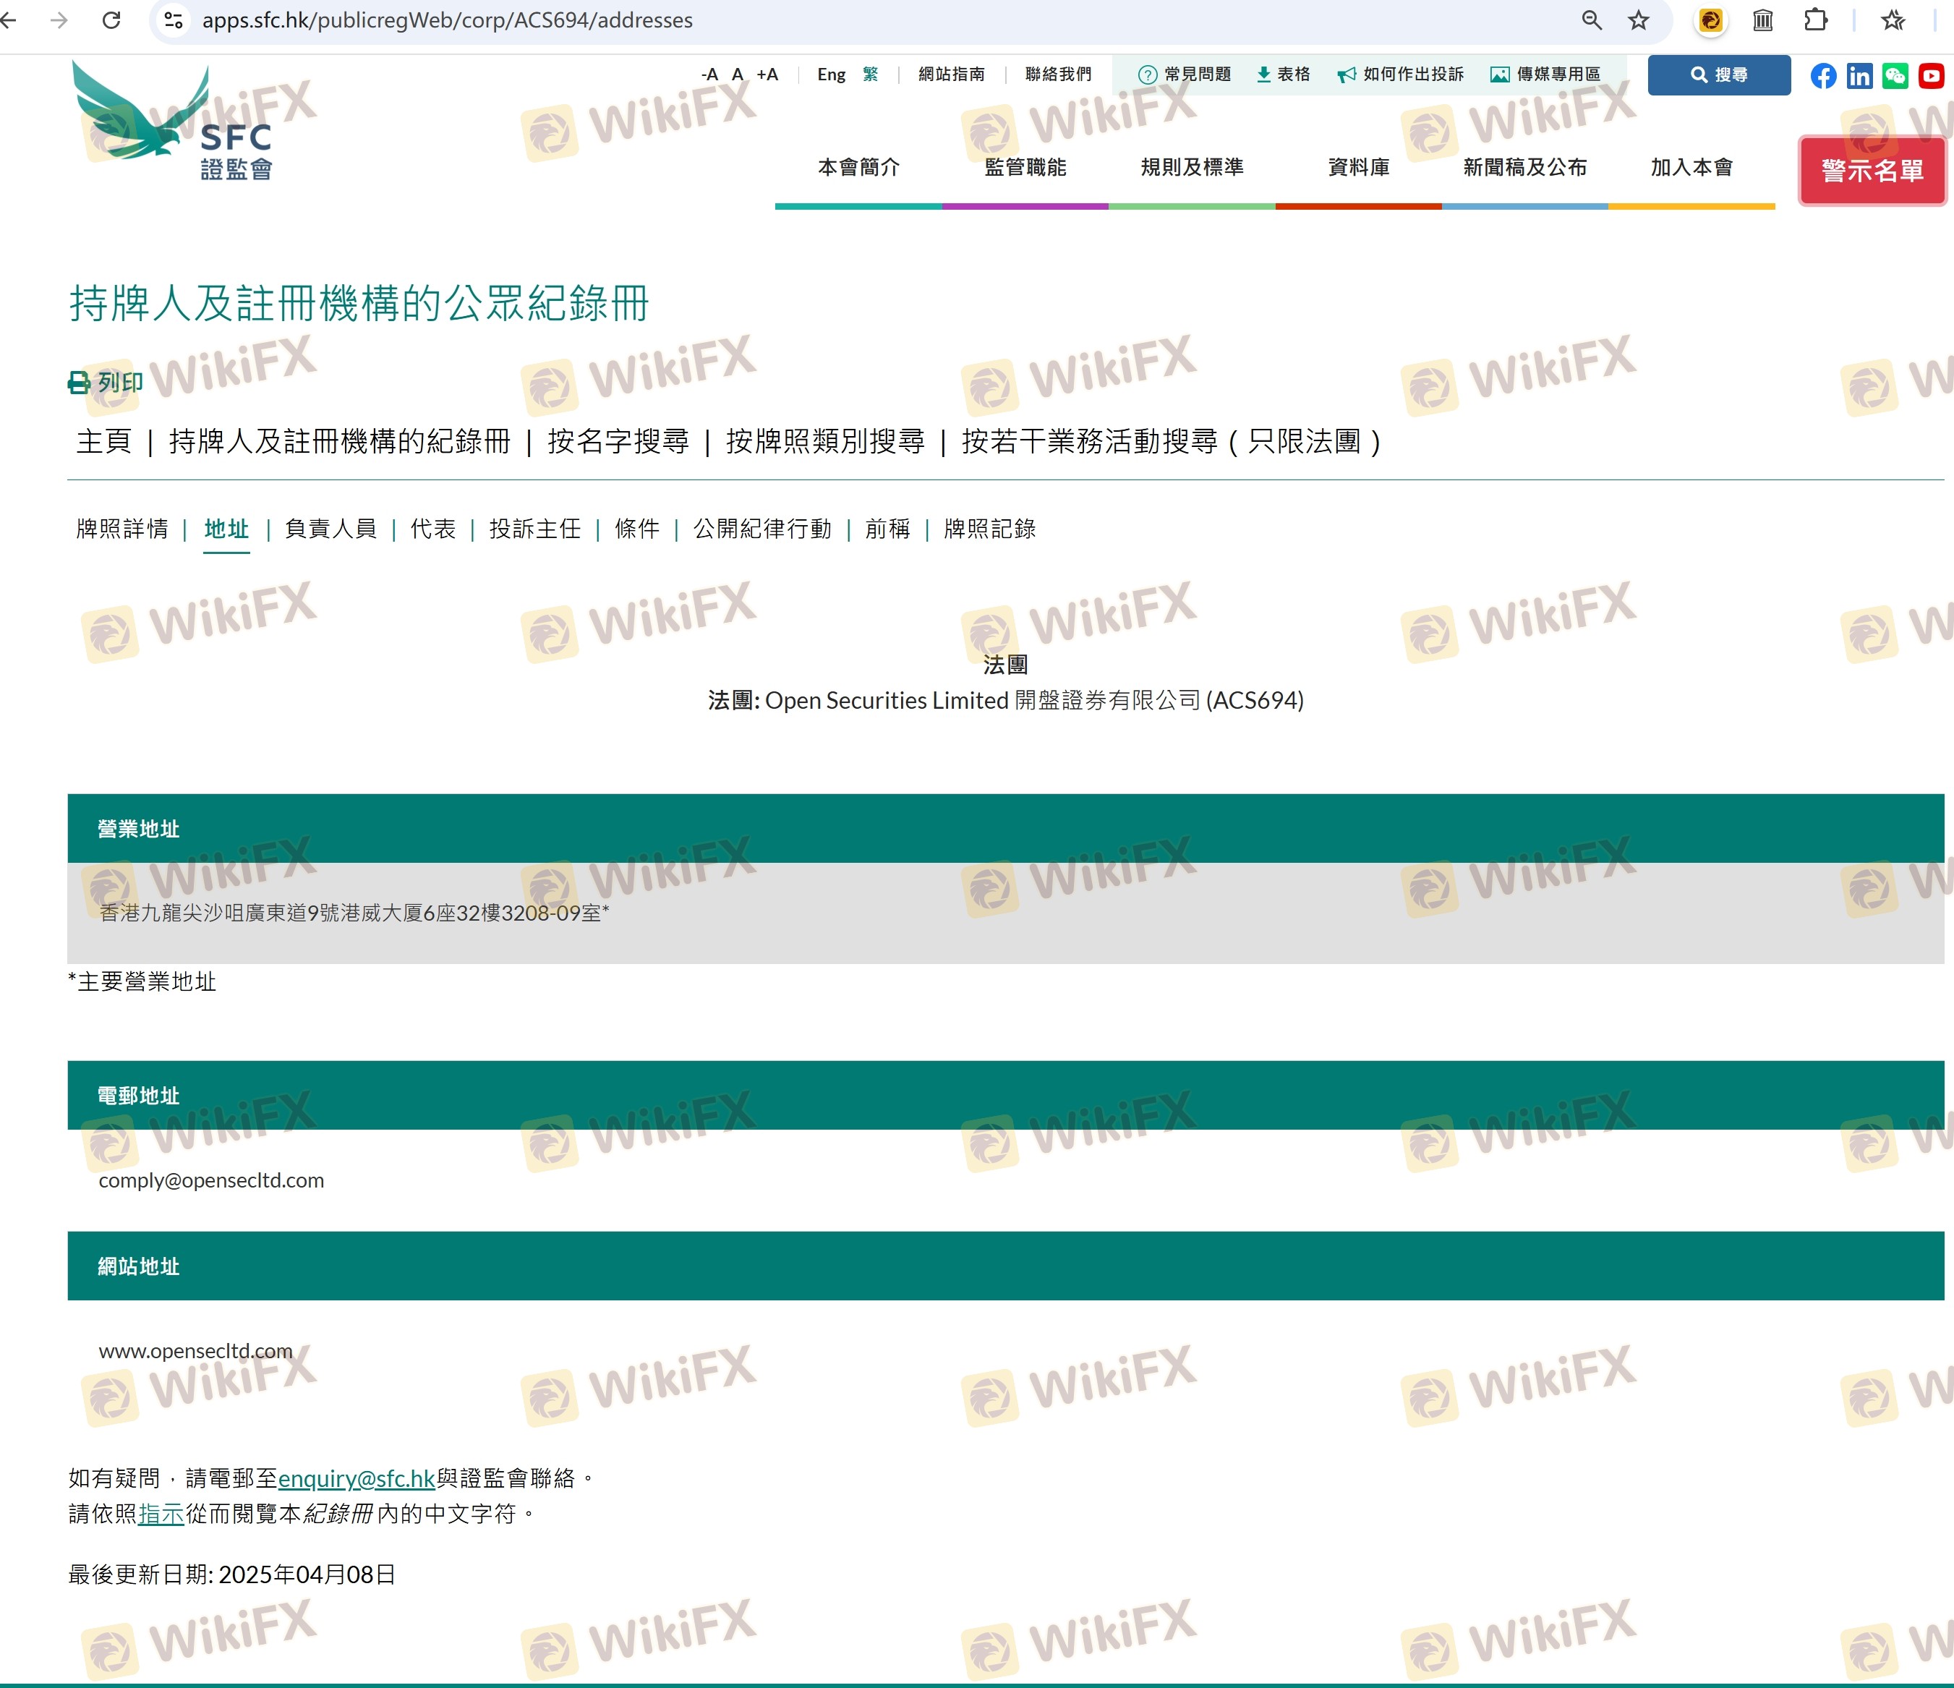
Task: Click the enquiry@sfc.hk email link
Action: tap(357, 1479)
